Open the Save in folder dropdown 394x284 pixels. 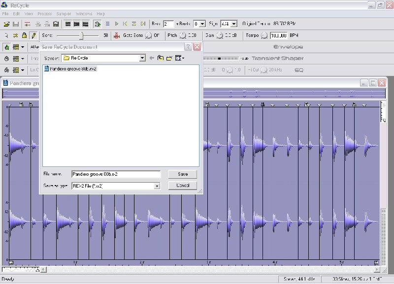(142, 58)
